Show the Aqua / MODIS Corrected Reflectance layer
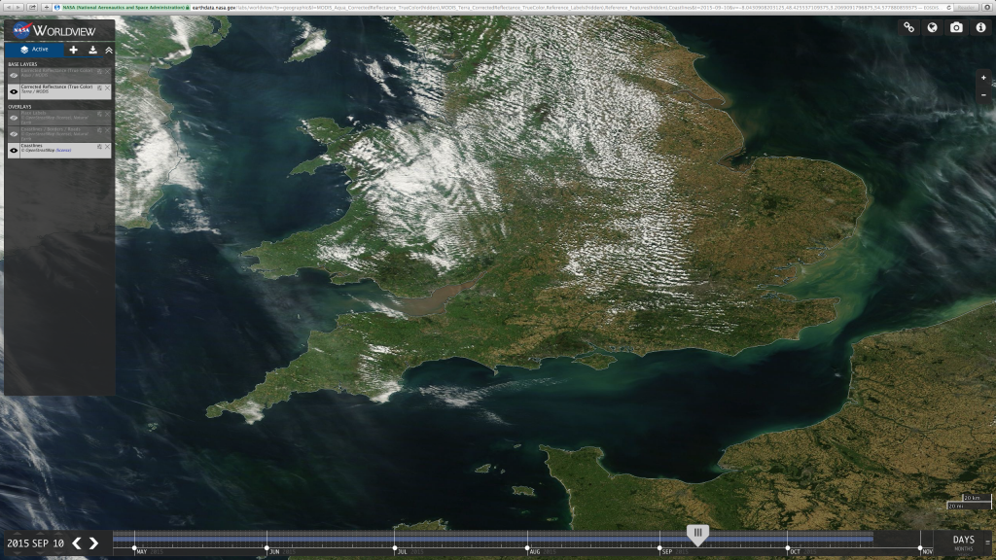Viewport: 996px width, 560px height. click(x=14, y=75)
